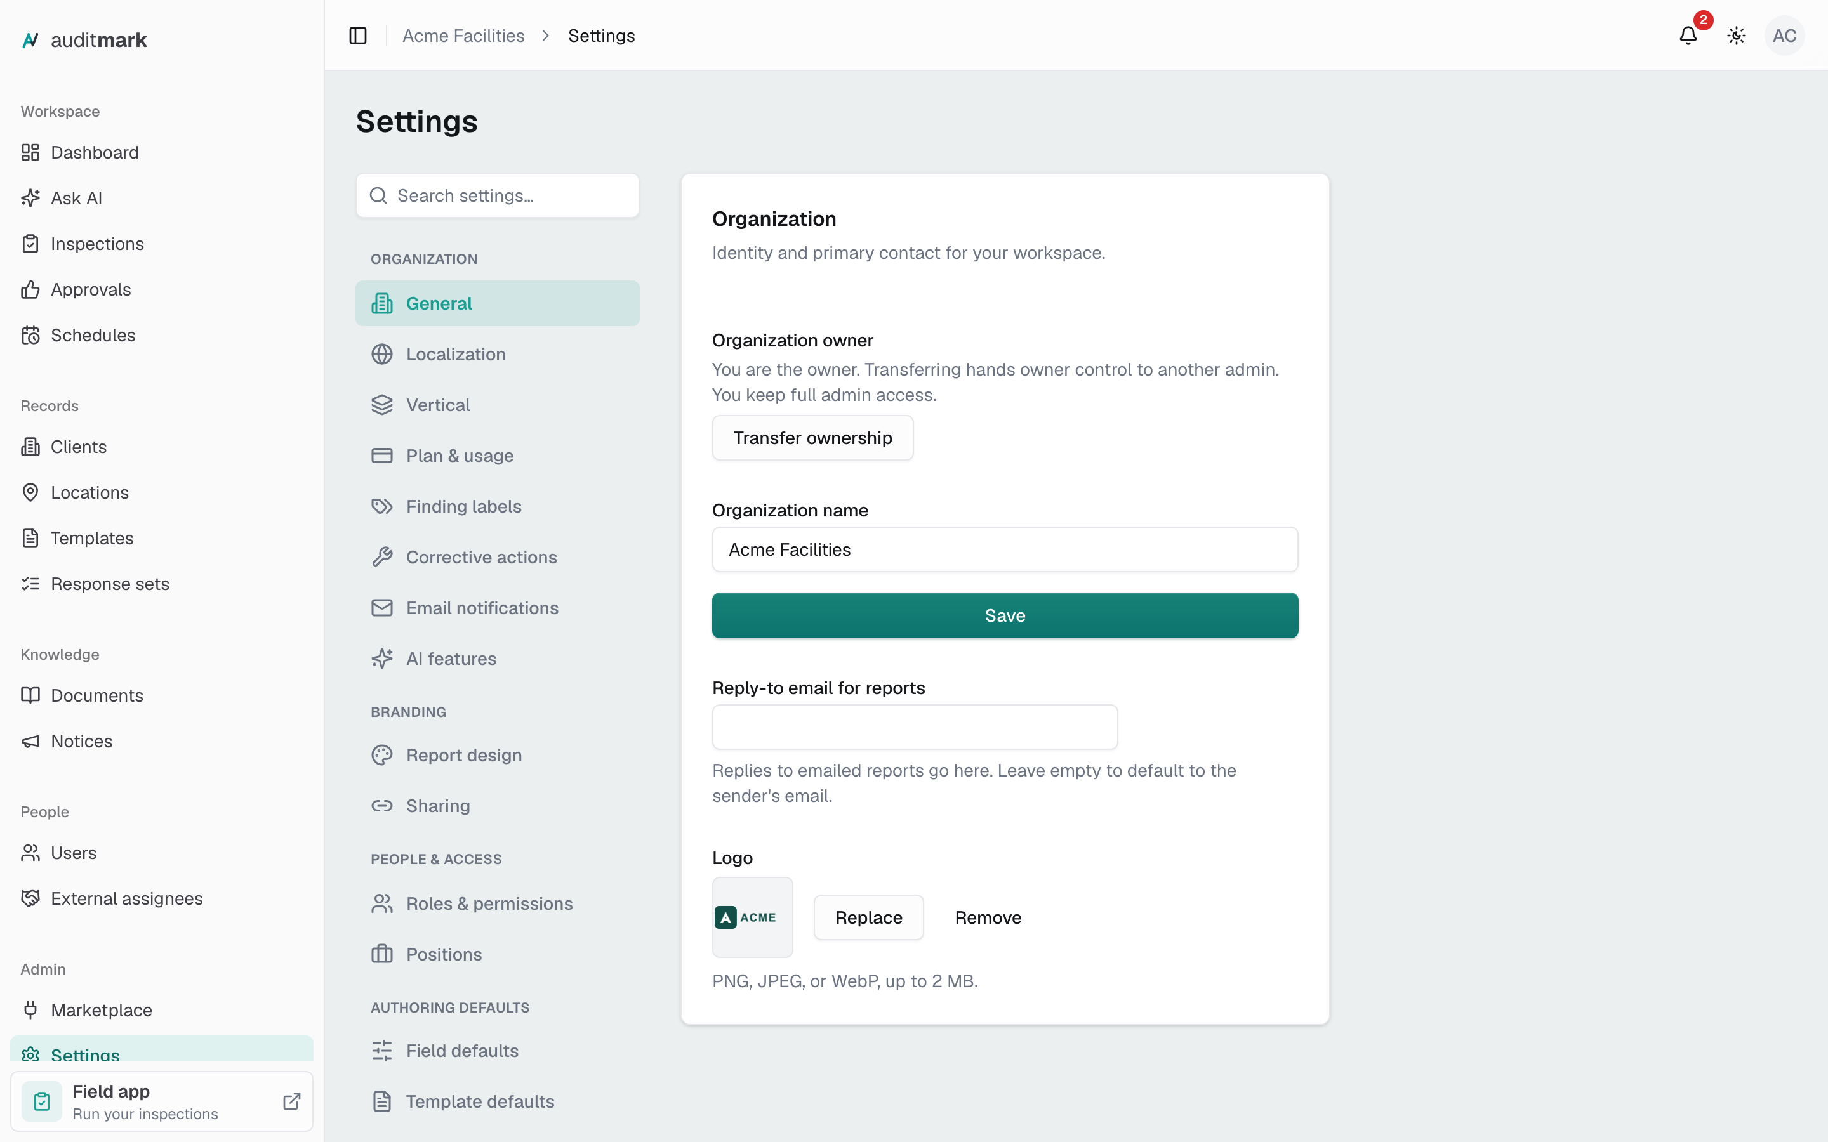The width and height of the screenshot is (1828, 1142).
Task: Open the AC user avatar menu
Action: [x=1784, y=36]
